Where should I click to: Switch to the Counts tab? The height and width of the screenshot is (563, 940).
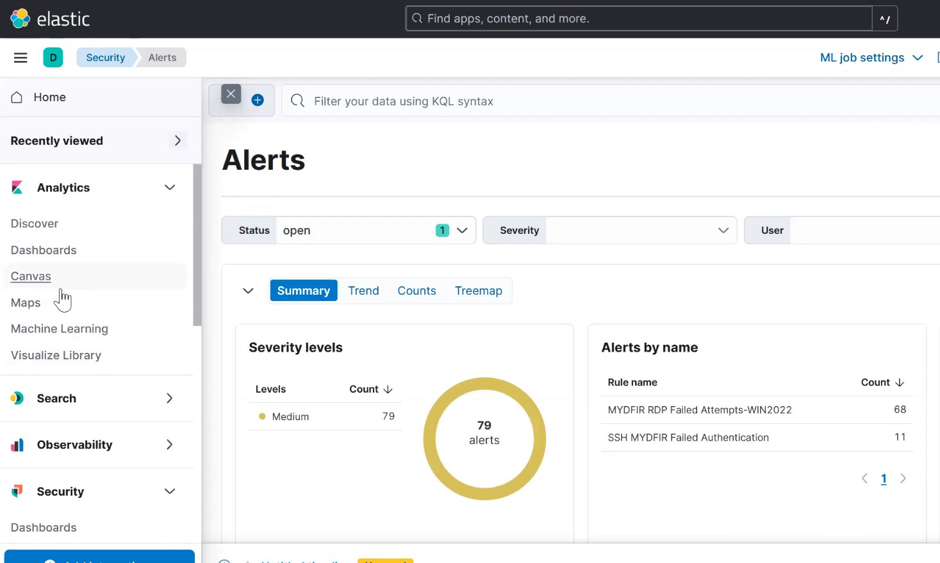click(x=416, y=291)
